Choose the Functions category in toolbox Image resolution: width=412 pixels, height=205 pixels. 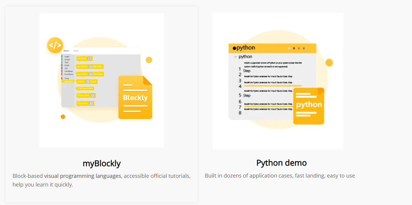[69, 74]
